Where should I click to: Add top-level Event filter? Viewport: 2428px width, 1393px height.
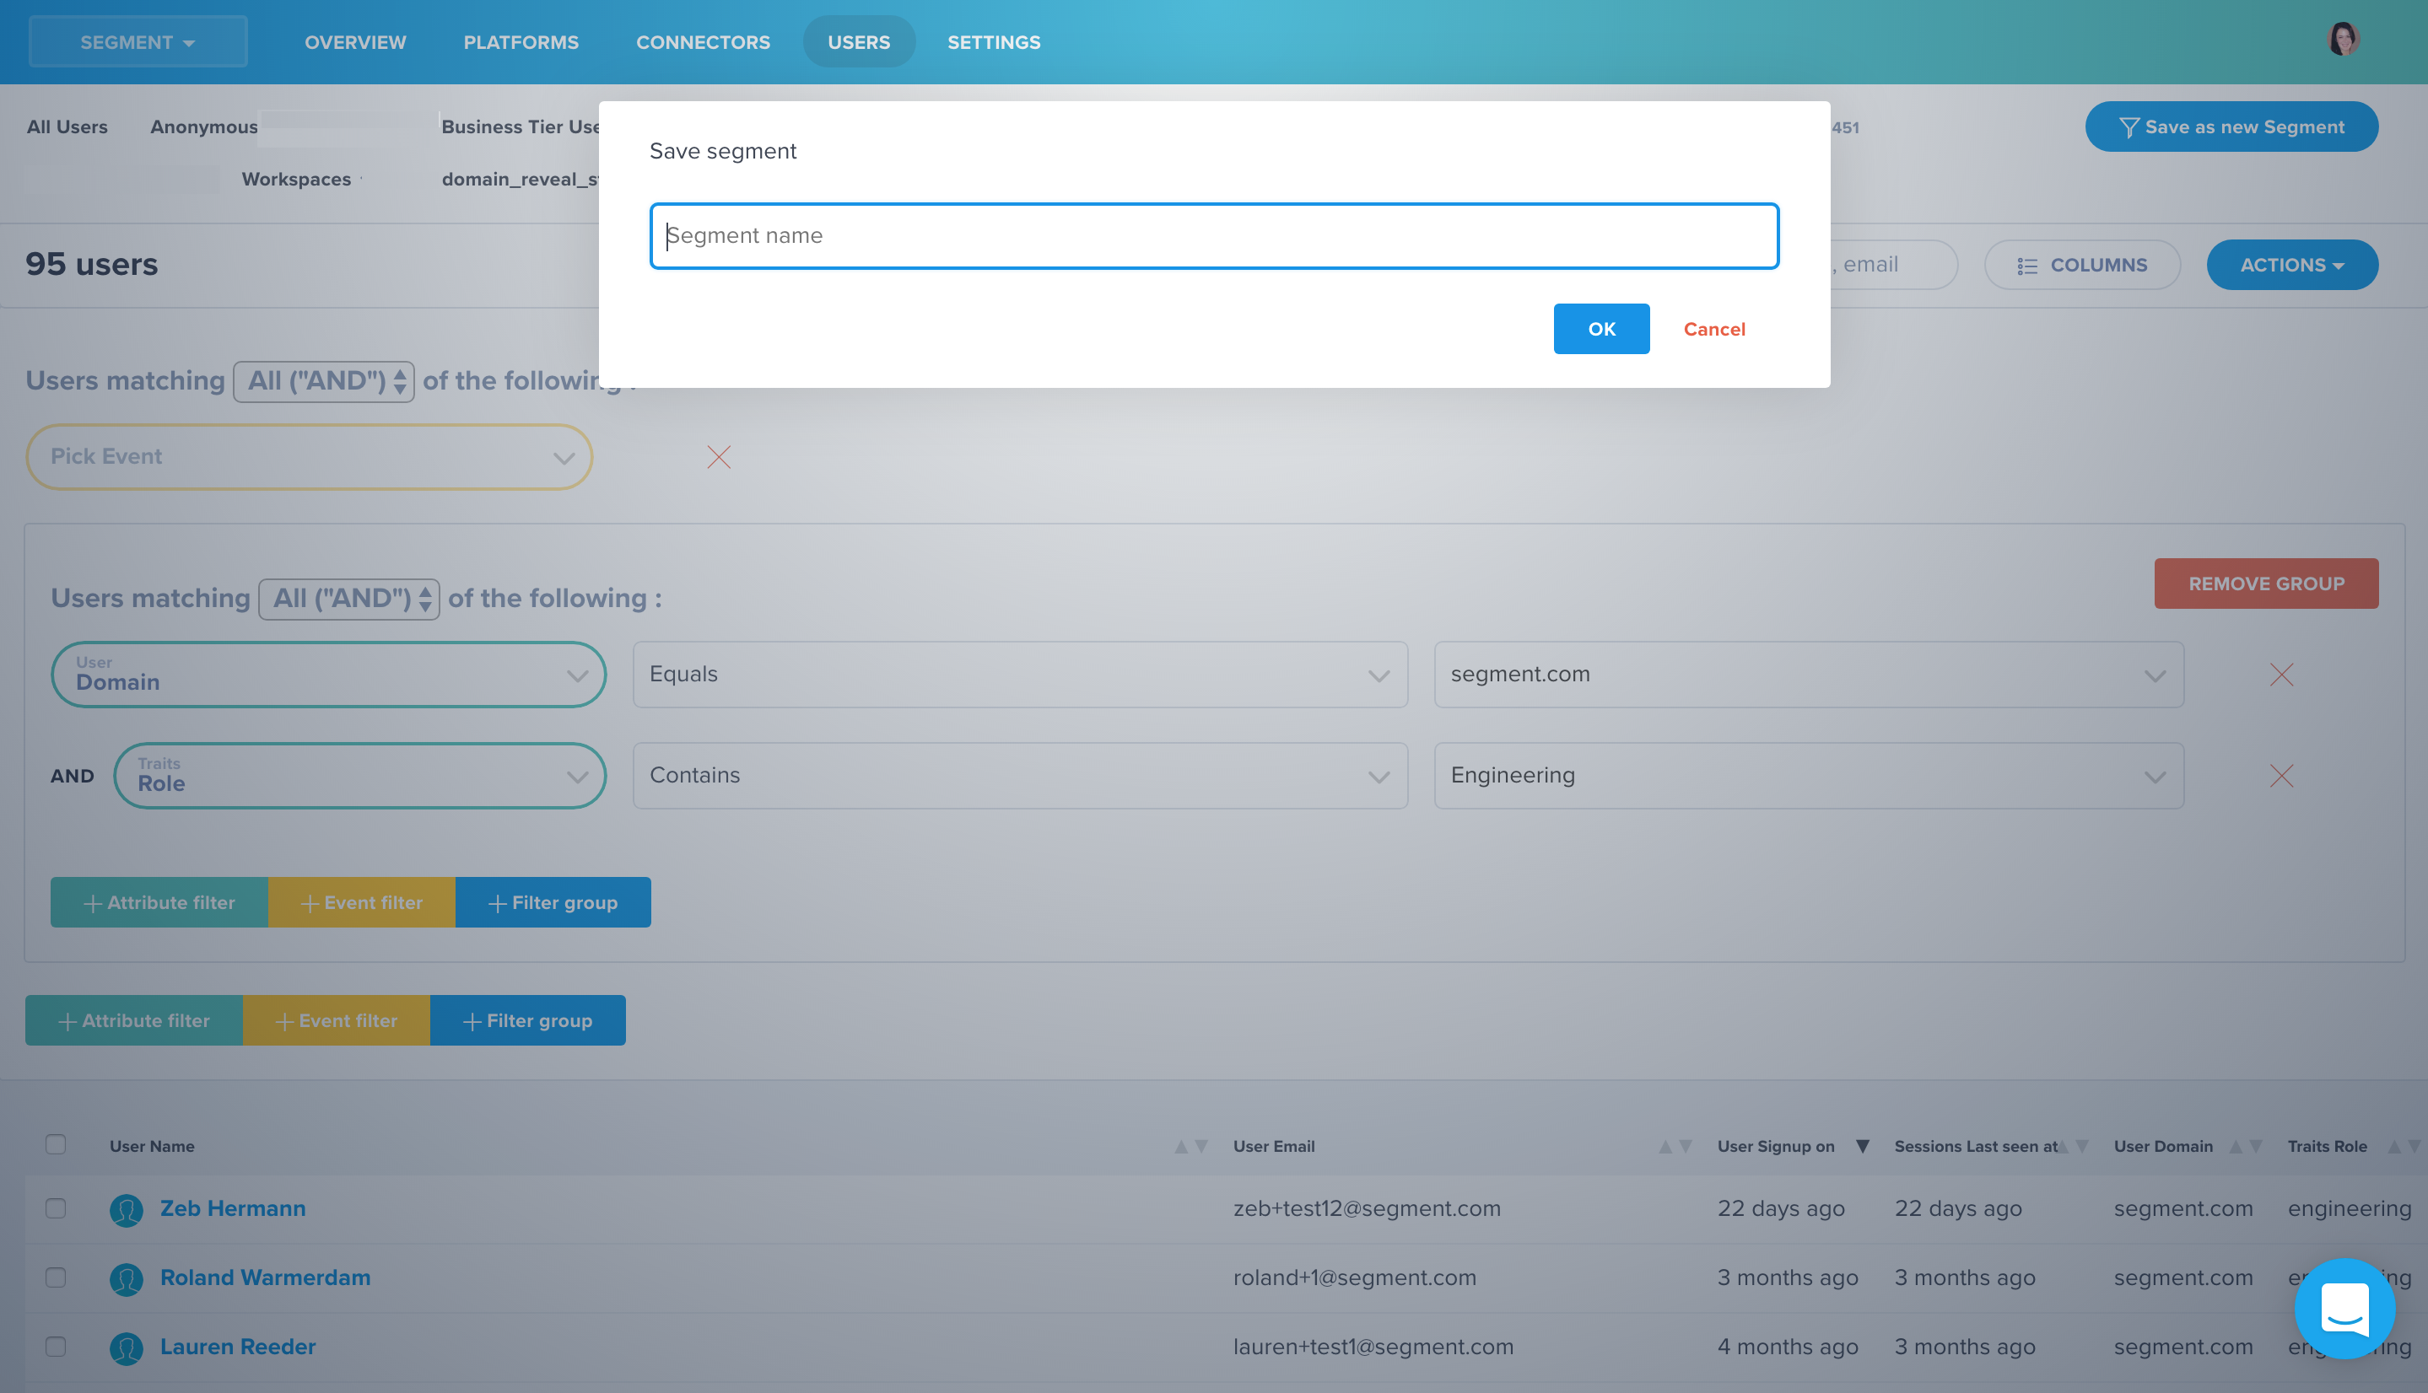[337, 1021]
